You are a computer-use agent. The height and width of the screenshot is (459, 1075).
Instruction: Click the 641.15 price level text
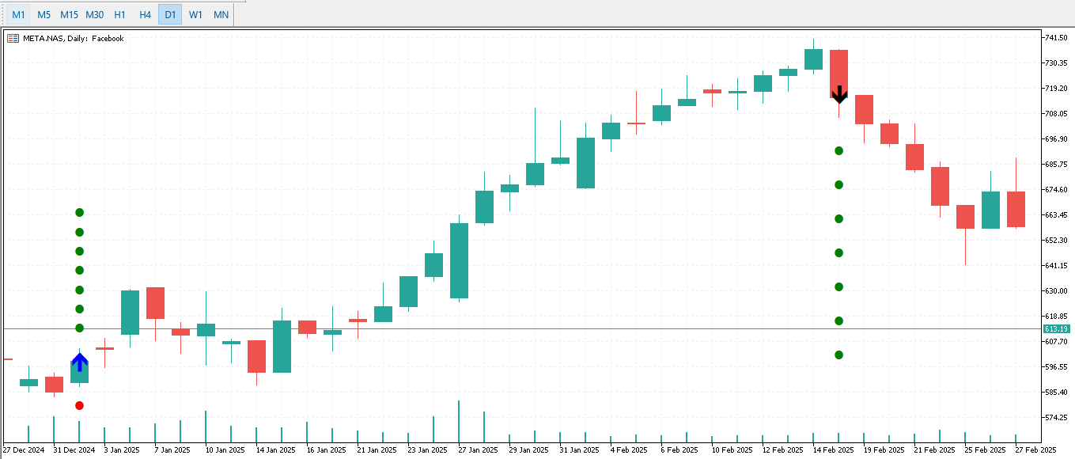pyautogui.click(x=1057, y=266)
